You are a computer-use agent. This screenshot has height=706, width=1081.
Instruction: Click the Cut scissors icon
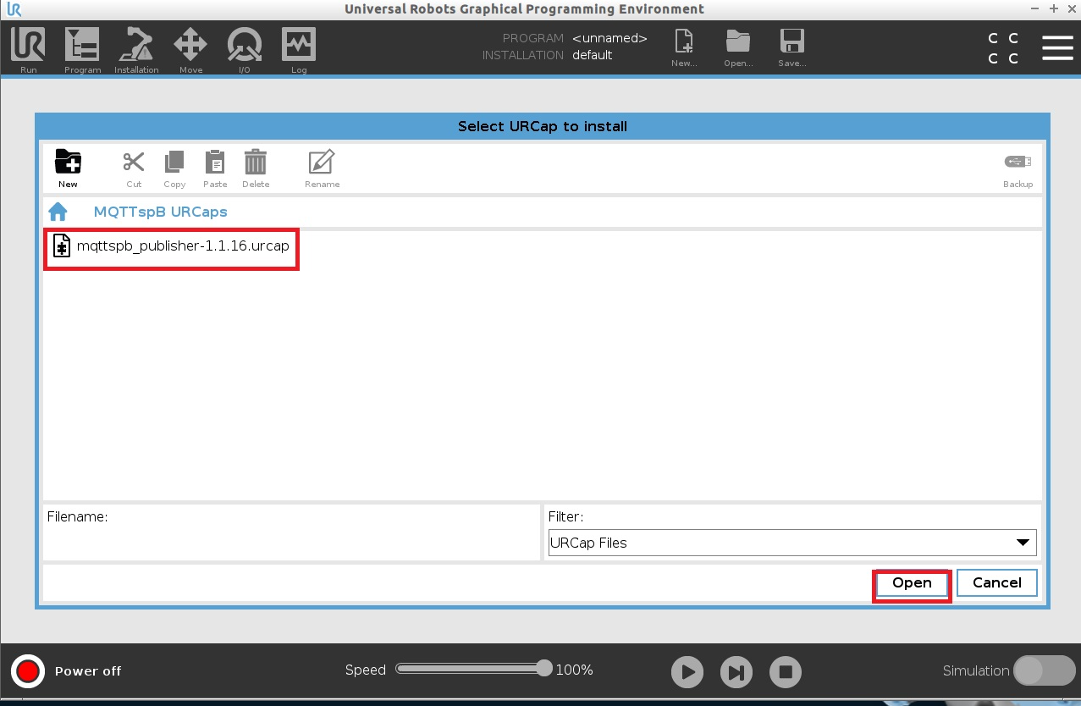pos(134,168)
